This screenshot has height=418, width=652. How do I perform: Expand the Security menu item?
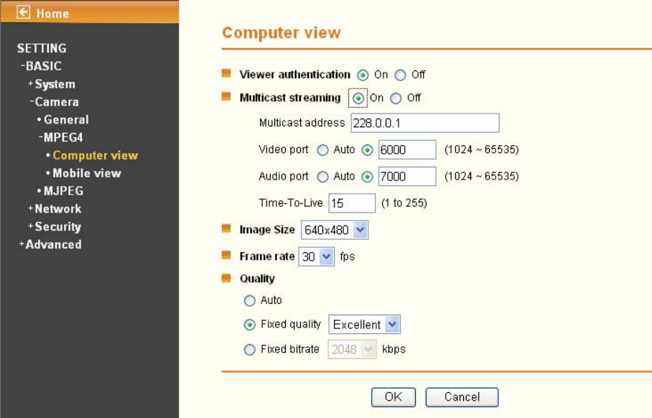click(55, 227)
